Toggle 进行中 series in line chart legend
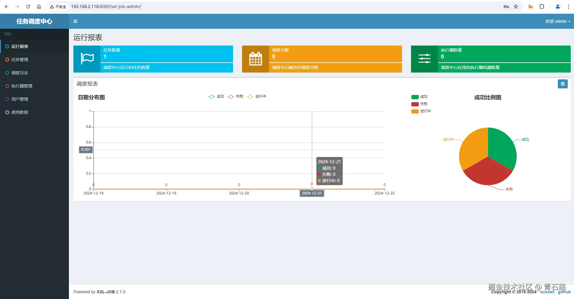 256,96
